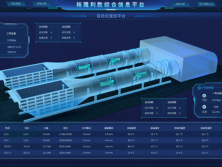Click the 2800.57 m³/h airflow value
Image resolution: width=222 pixels, height=167 pixels.
14,47
